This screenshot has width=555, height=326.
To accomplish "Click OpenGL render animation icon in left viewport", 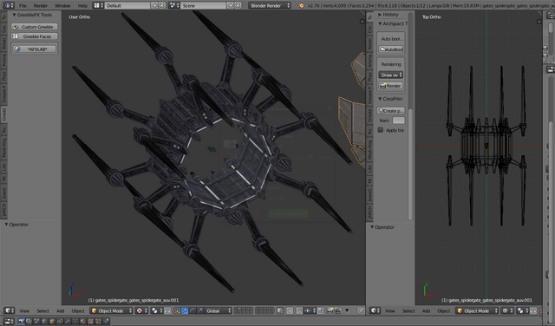I will pos(337,310).
